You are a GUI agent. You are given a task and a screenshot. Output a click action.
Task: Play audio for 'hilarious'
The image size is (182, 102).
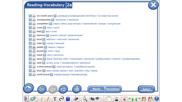click(34, 35)
